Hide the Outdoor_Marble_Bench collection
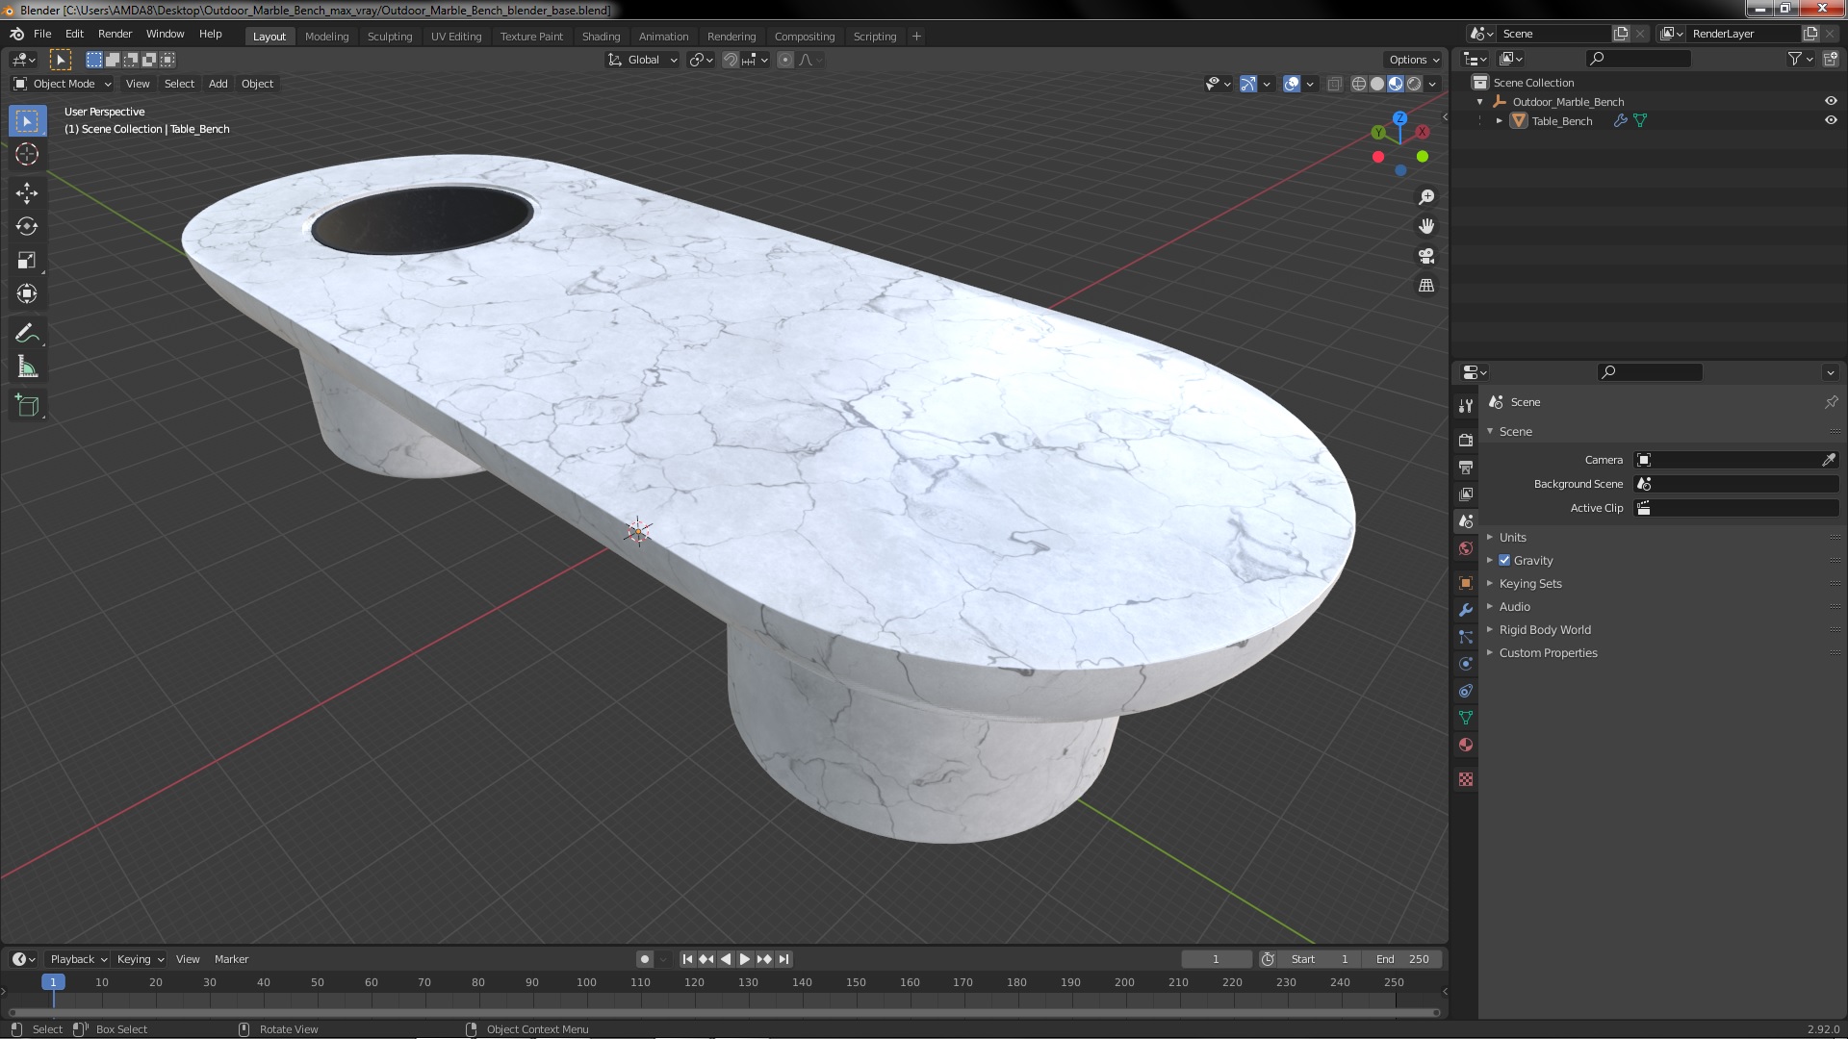 point(1831,101)
